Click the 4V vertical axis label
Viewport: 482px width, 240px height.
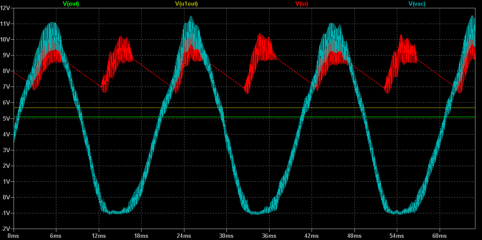(7, 134)
